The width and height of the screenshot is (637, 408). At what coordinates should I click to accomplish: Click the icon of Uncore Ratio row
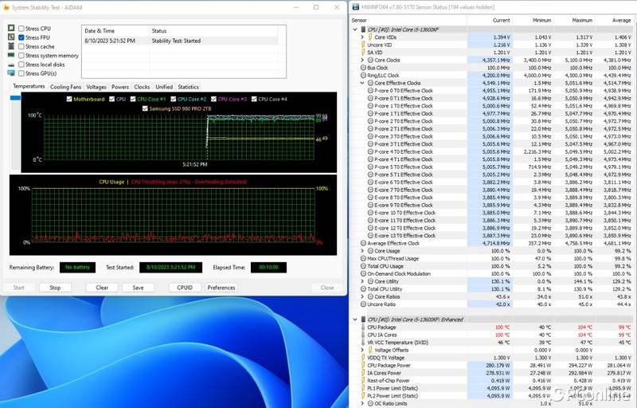tap(363, 304)
